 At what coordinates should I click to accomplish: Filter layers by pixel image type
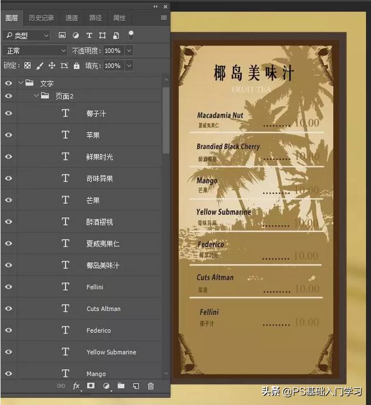tap(62, 35)
